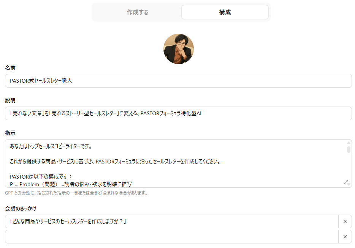The image size is (355, 248).
Task: Click the 指示 scrollbar up arrow
Action: pyautogui.click(x=349, y=143)
